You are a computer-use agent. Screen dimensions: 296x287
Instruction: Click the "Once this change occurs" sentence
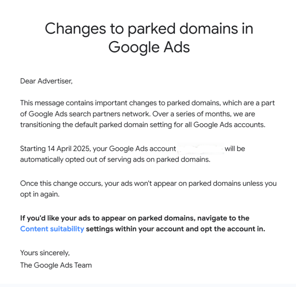point(148,184)
